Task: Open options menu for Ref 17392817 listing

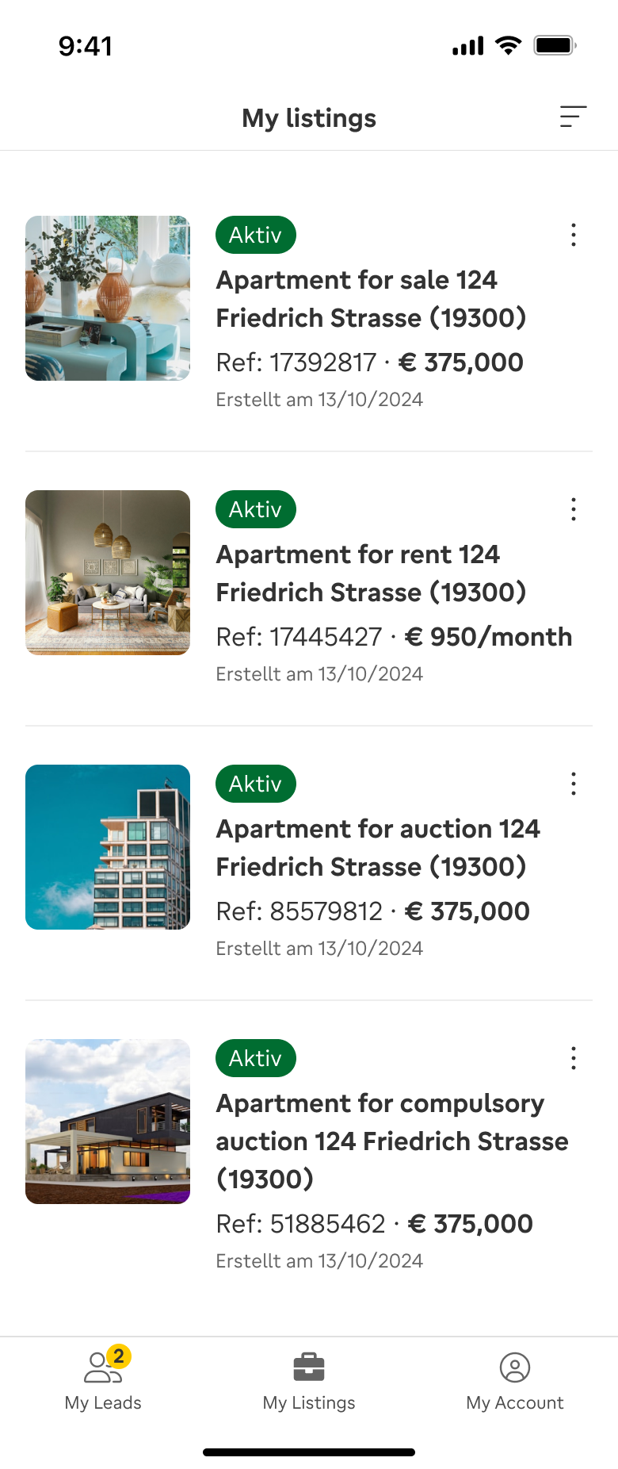Action: point(573,235)
